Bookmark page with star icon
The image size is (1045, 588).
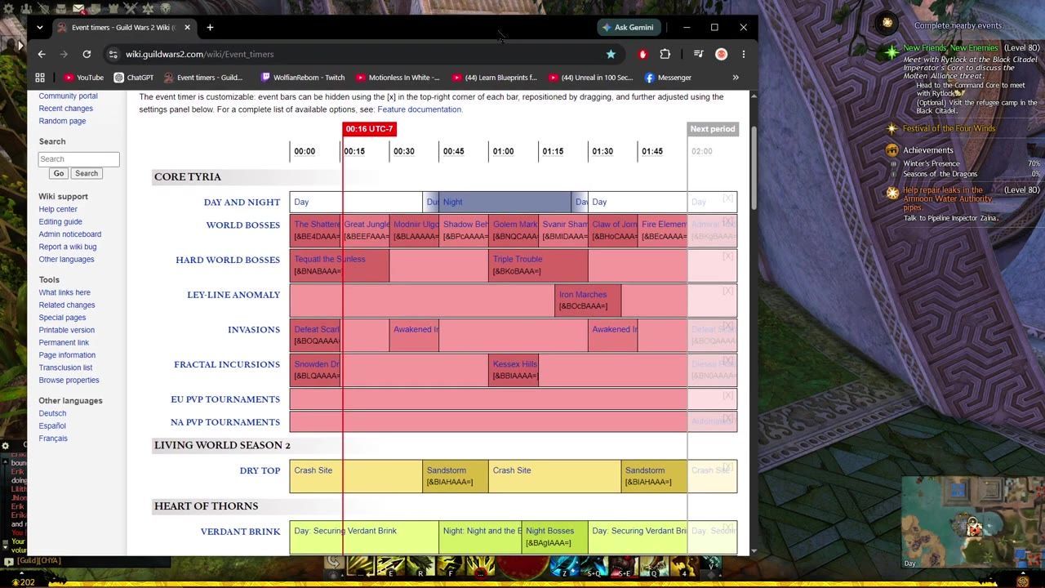pyautogui.click(x=611, y=54)
